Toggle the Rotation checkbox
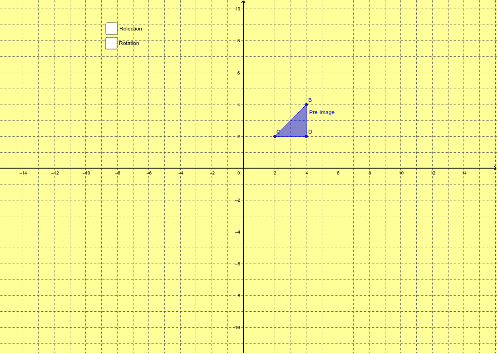Screen dimensions: 498x354 (x=111, y=43)
